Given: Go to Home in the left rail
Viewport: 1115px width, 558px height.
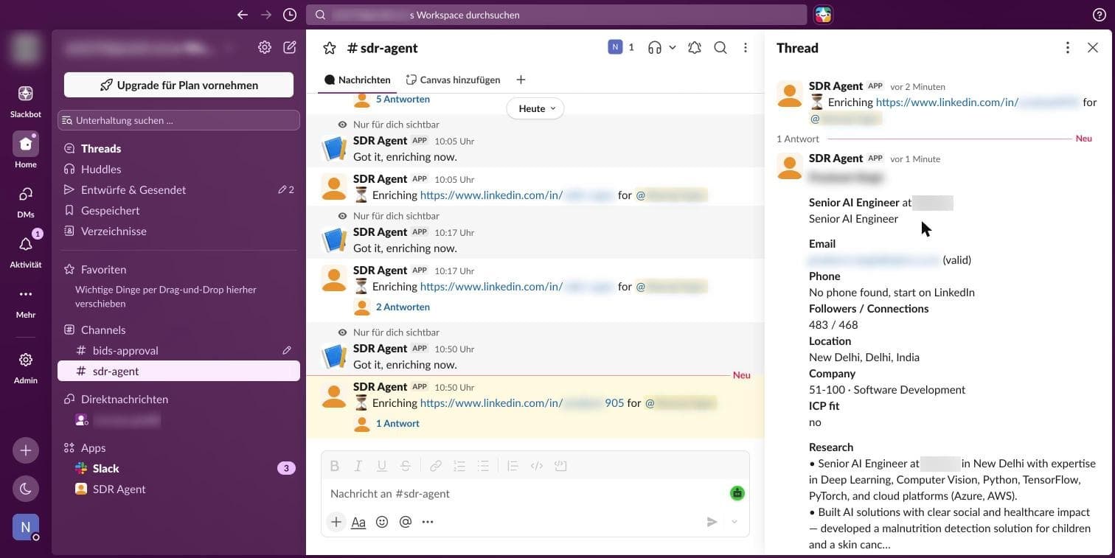Looking at the screenshot, I should pos(26,150).
